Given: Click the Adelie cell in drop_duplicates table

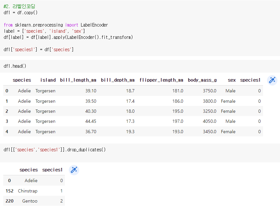Looking at the screenshot, I should tap(31, 180).
